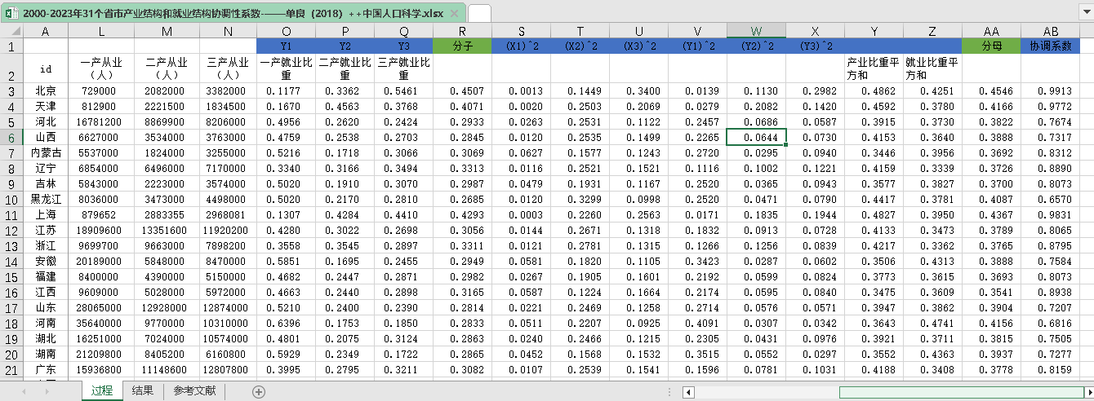Click the cell with value 0.4507
Screen dimensions: 1094x401
click(x=462, y=92)
